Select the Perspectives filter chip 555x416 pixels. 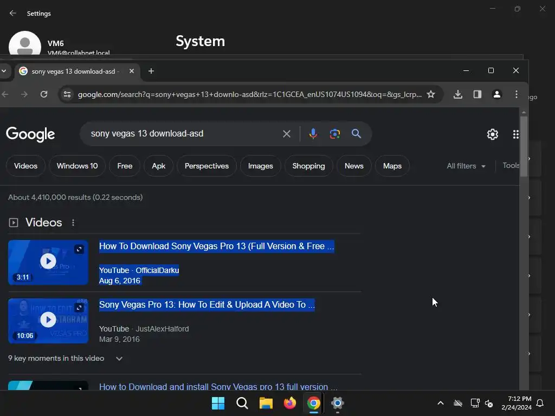[206, 166]
